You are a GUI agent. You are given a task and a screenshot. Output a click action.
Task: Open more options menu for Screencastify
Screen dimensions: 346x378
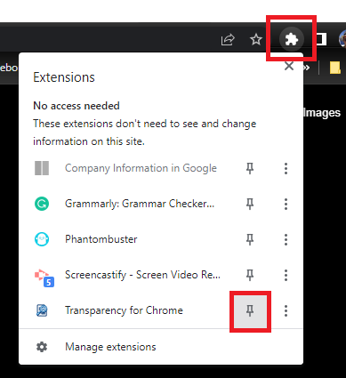(x=286, y=275)
